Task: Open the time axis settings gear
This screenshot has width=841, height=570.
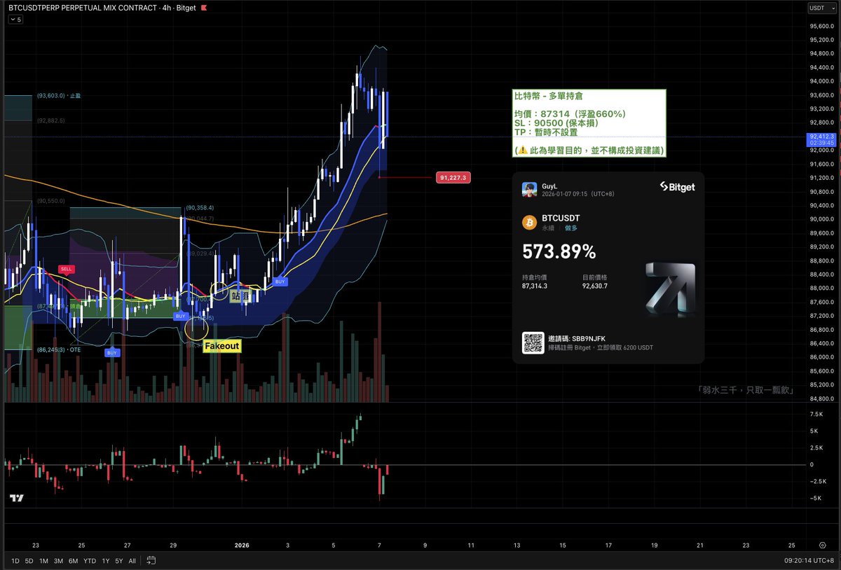Action: (821, 545)
